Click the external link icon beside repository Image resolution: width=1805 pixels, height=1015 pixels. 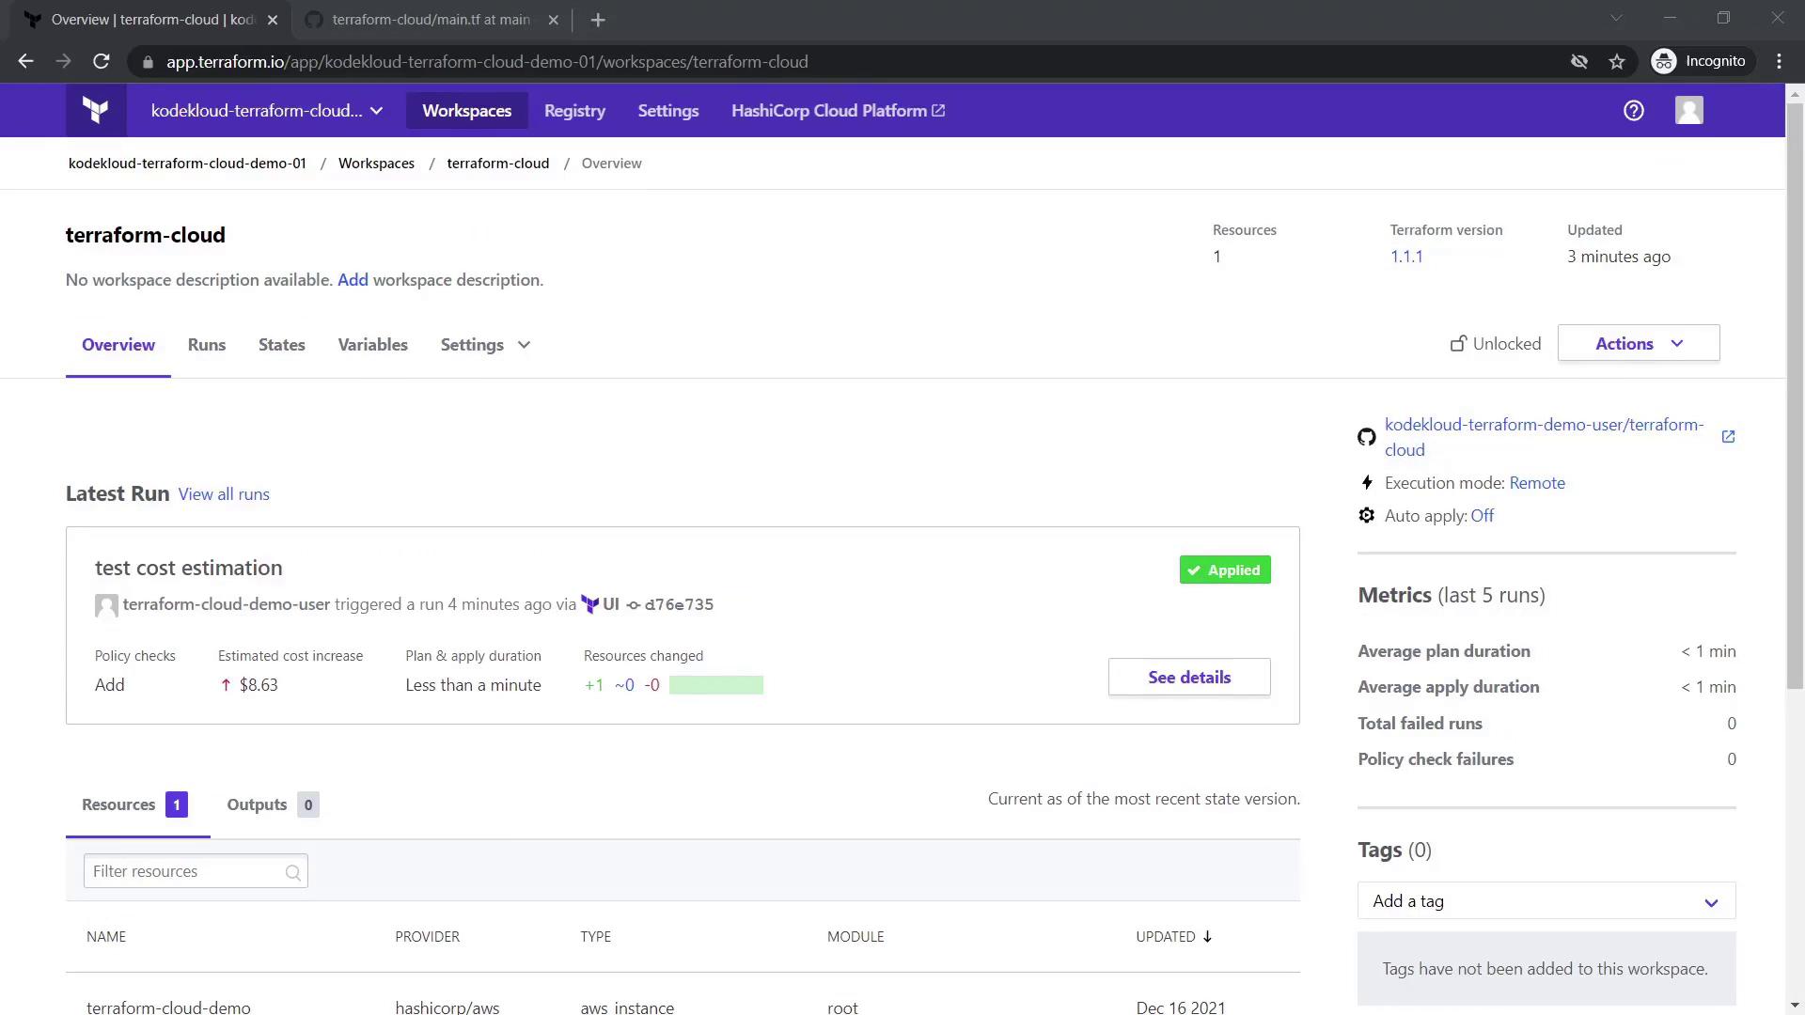coord(1728,437)
